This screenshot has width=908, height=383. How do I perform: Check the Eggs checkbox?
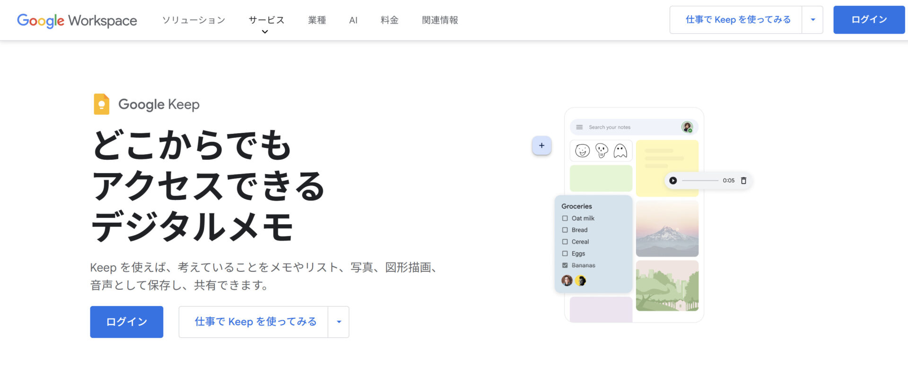tap(565, 254)
